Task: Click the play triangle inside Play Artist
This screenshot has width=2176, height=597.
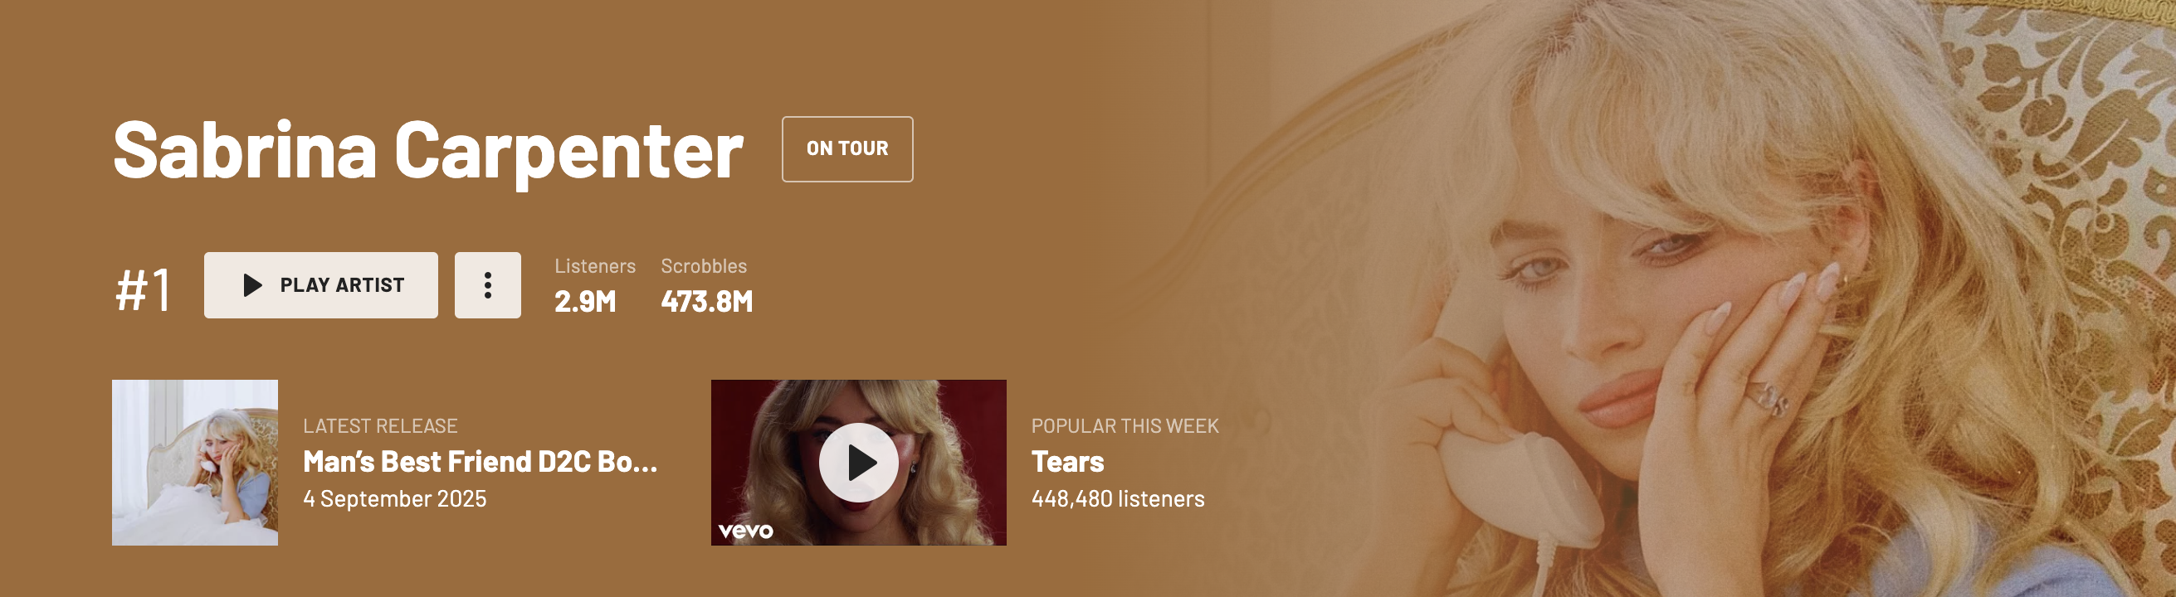Action: (251, 285)
